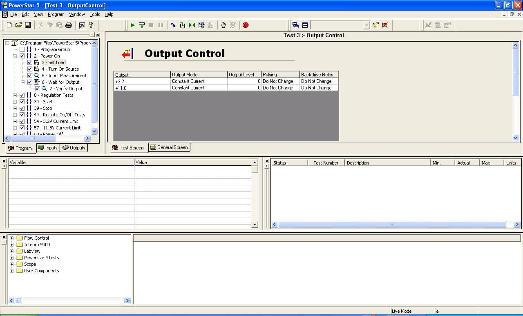523x316 pixels.
Task: Click the hammer tool icon beside Print
Action: click(x=82, y=25)
